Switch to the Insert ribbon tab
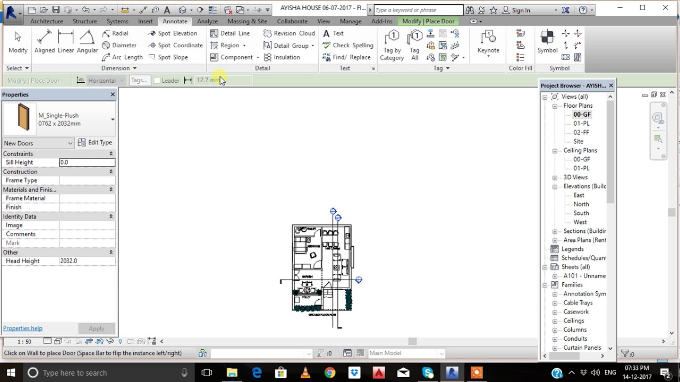The width and height of the screenshot is (680, 382). tap(145, 21)
